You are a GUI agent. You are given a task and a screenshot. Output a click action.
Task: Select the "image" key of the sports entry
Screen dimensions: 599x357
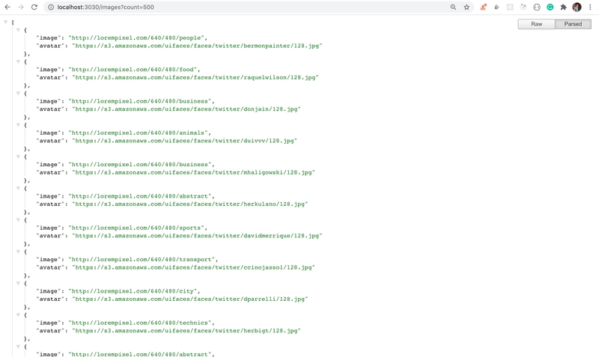click(49, 228)
